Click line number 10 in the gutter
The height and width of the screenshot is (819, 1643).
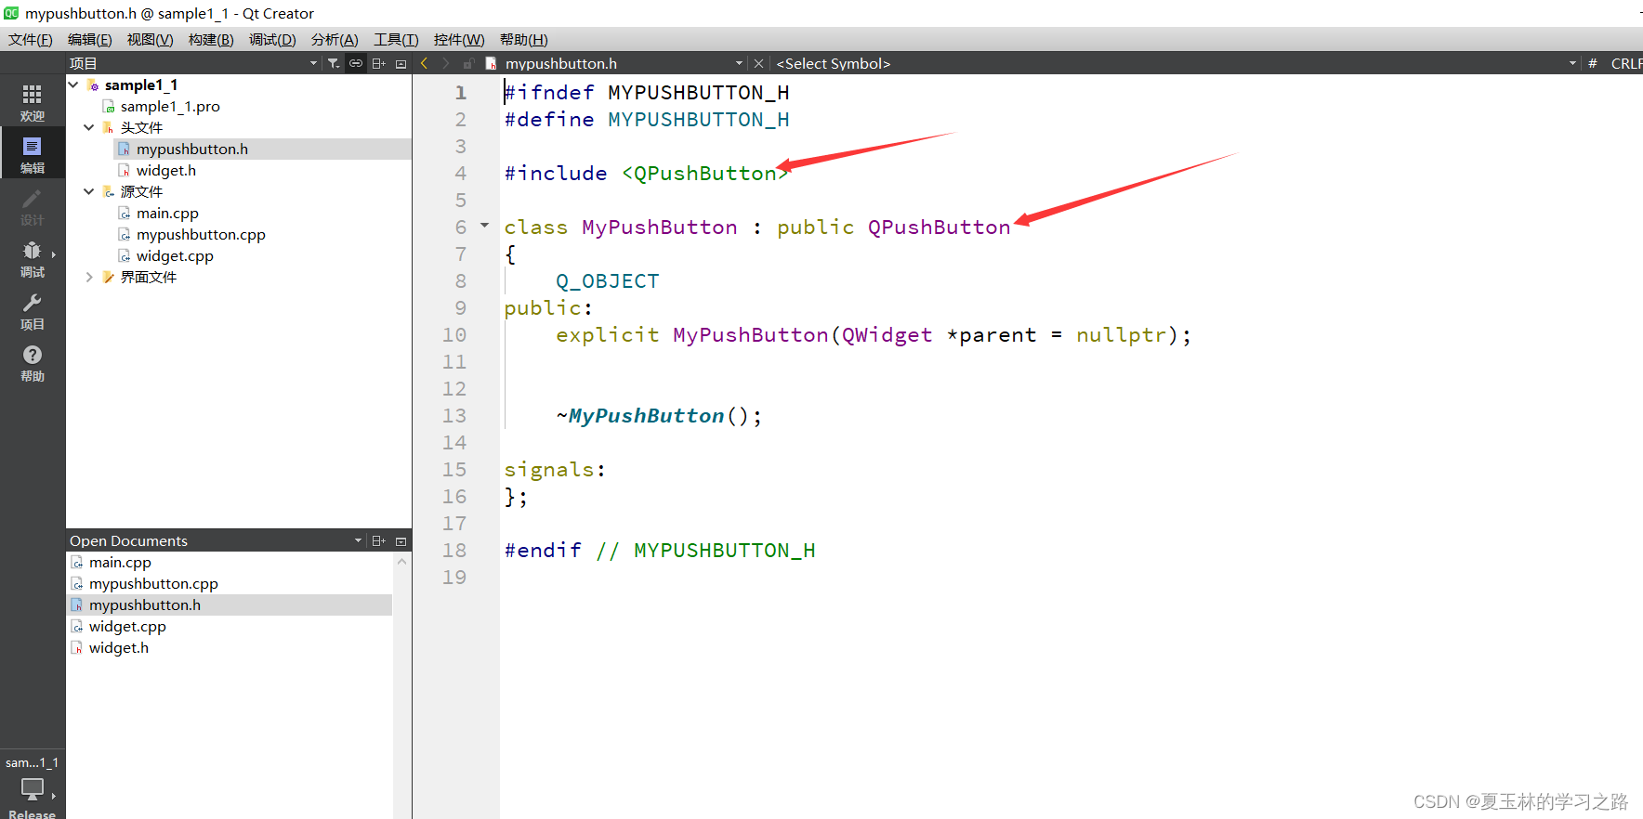[x=454, y=335]
